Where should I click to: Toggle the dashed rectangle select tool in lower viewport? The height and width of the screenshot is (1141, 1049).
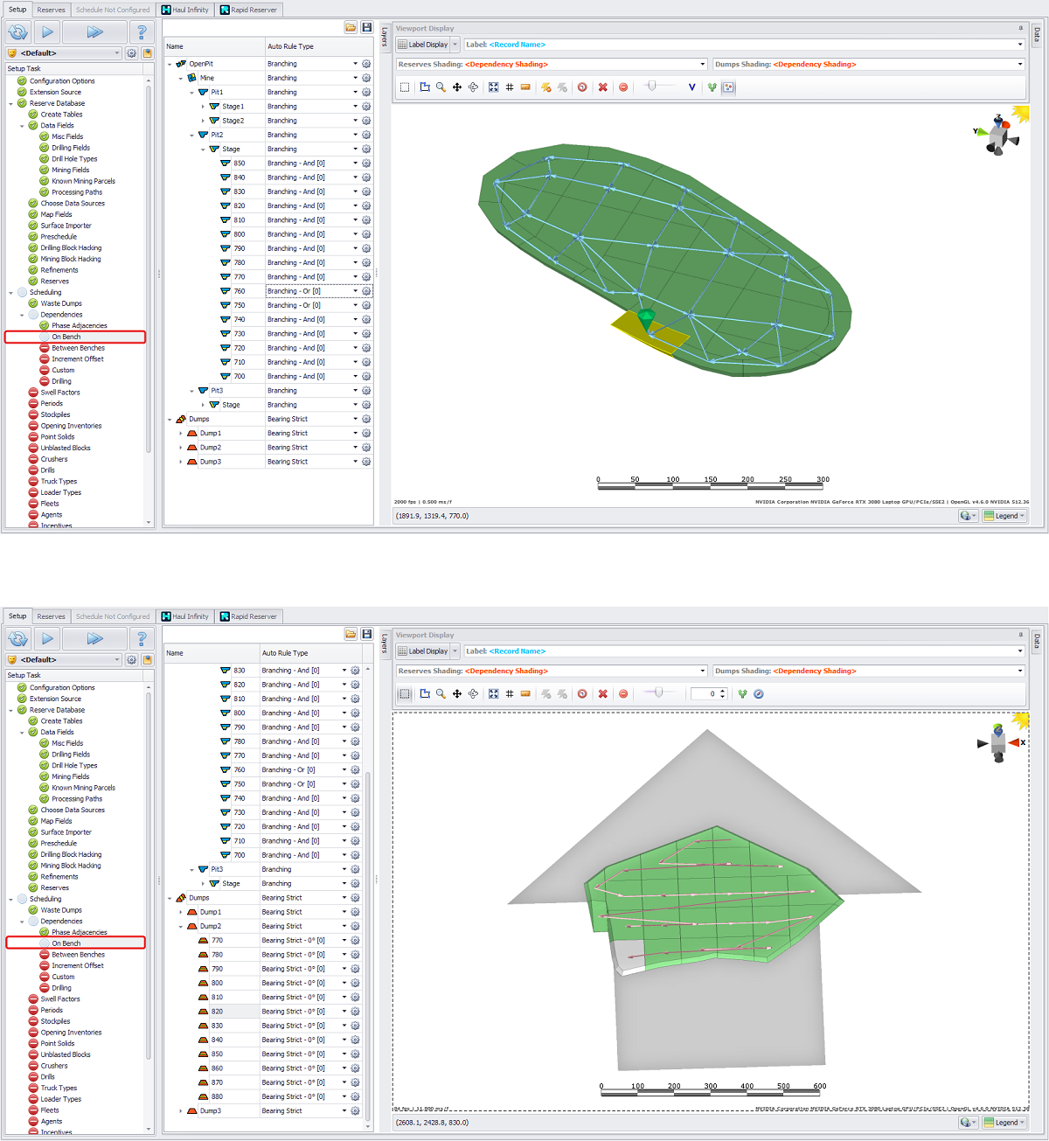[x=405, y=694]
